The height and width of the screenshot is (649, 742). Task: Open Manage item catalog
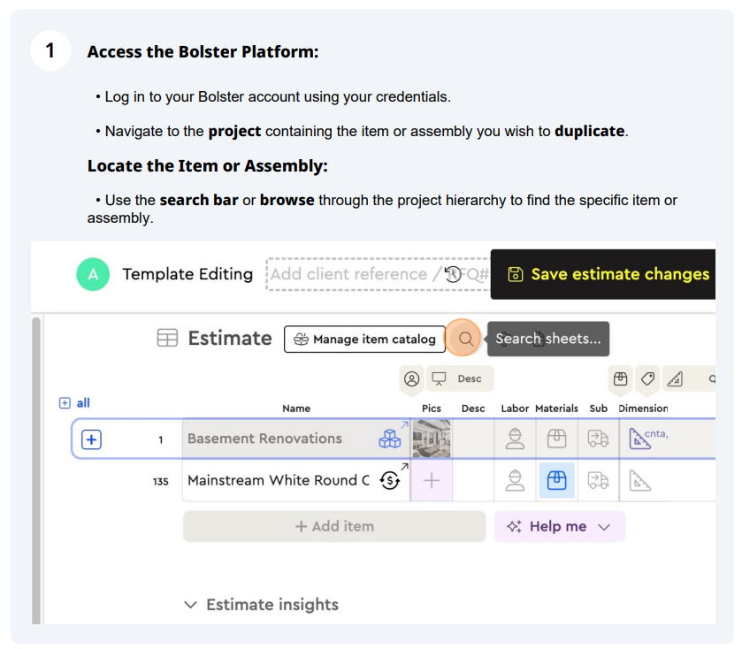pos(364,340)
